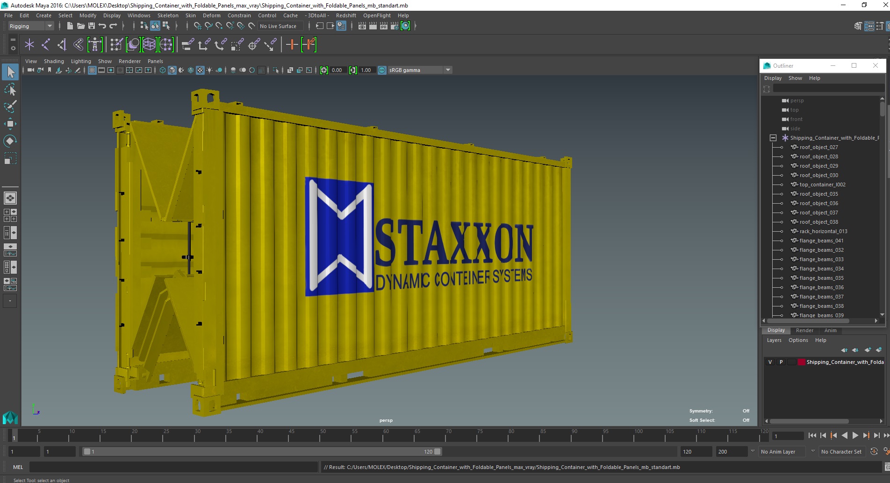Viewport: 890px width, 483px height.
Task: Click the MEL script language button
Action: pyautogui.click(x=18, y=467)
